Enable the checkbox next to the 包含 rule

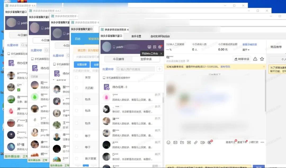(77, 99)
